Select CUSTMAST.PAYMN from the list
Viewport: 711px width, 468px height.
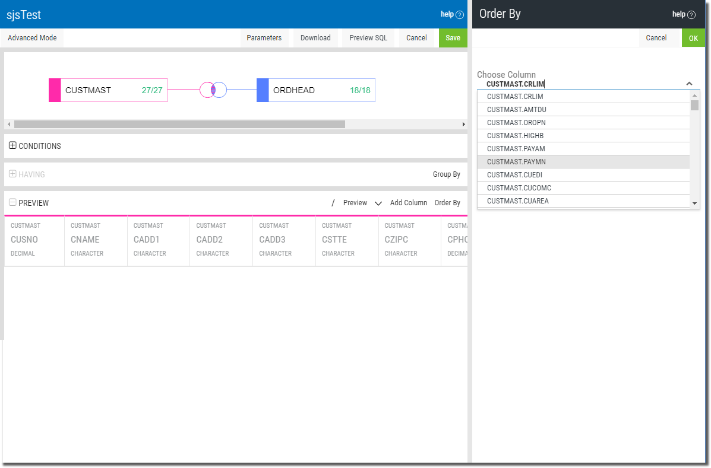click(583, 161)
